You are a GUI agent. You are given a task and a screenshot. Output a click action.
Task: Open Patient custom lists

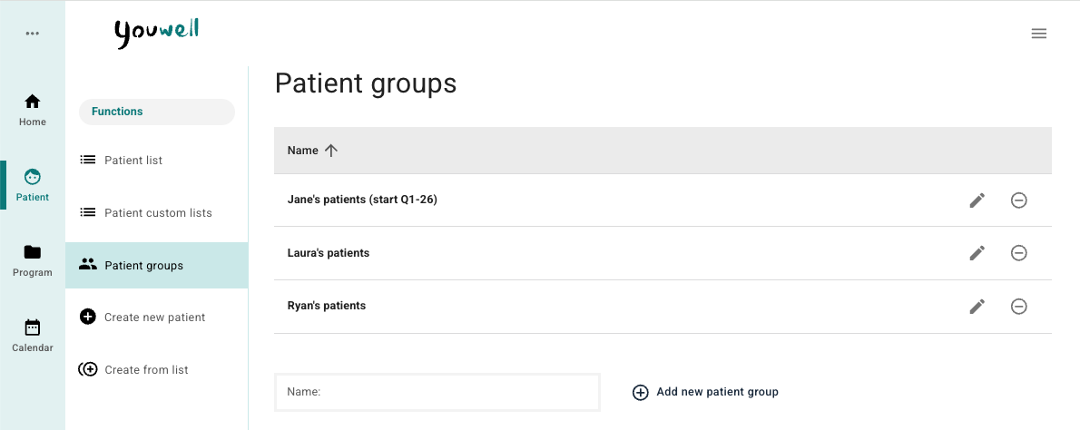(x=157, y=213)
